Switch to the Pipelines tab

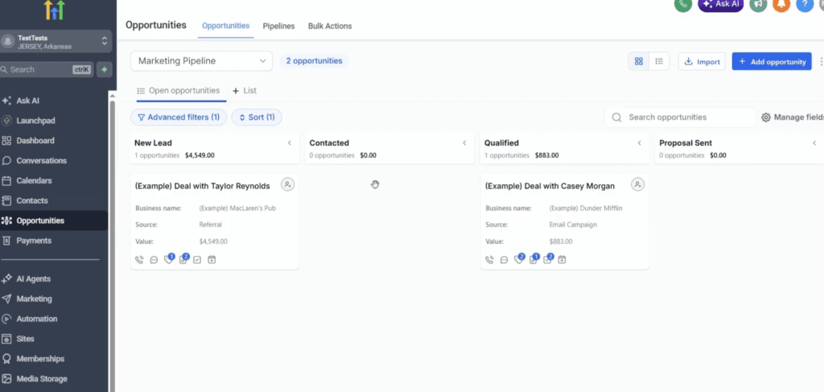[x=278, y=26]
